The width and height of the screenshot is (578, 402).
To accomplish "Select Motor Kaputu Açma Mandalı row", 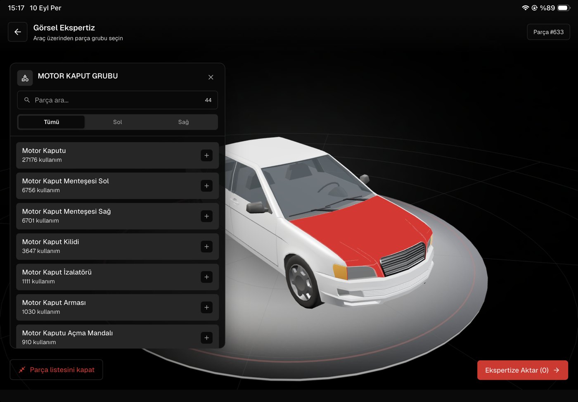I will pos(118,336).
